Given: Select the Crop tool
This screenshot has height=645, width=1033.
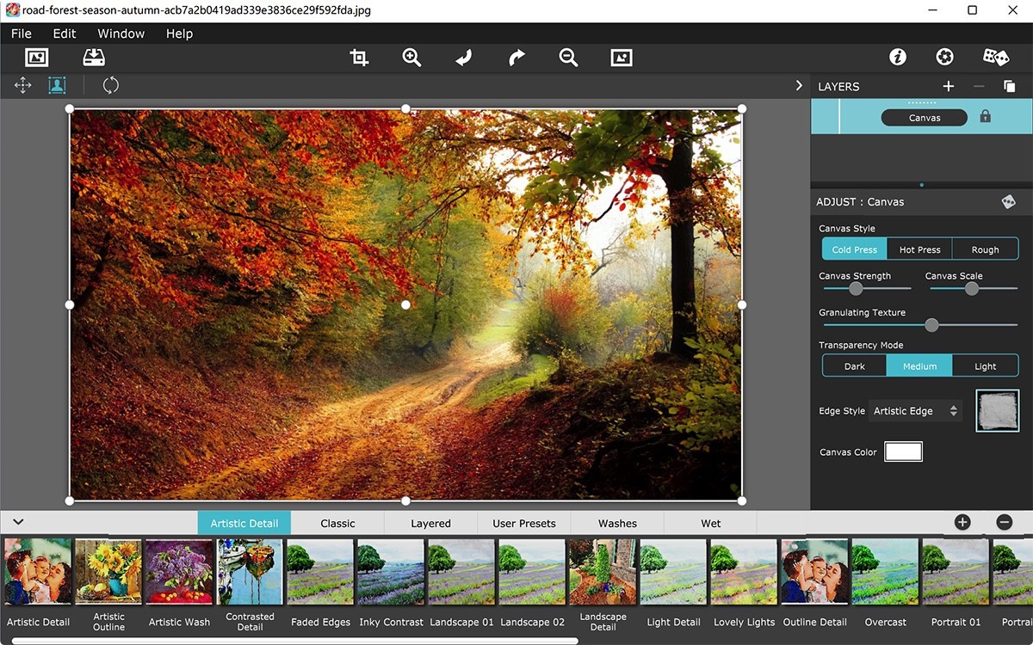Looking at the screenshot, I should point(358,57).
